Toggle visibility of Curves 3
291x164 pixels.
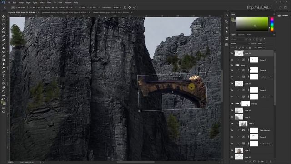pyautogui.click(x=232, y=90)
